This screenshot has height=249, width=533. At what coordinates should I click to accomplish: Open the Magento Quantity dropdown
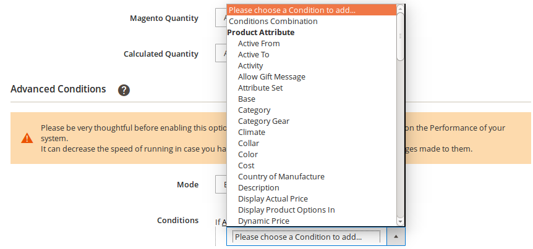tap(221, 18)
